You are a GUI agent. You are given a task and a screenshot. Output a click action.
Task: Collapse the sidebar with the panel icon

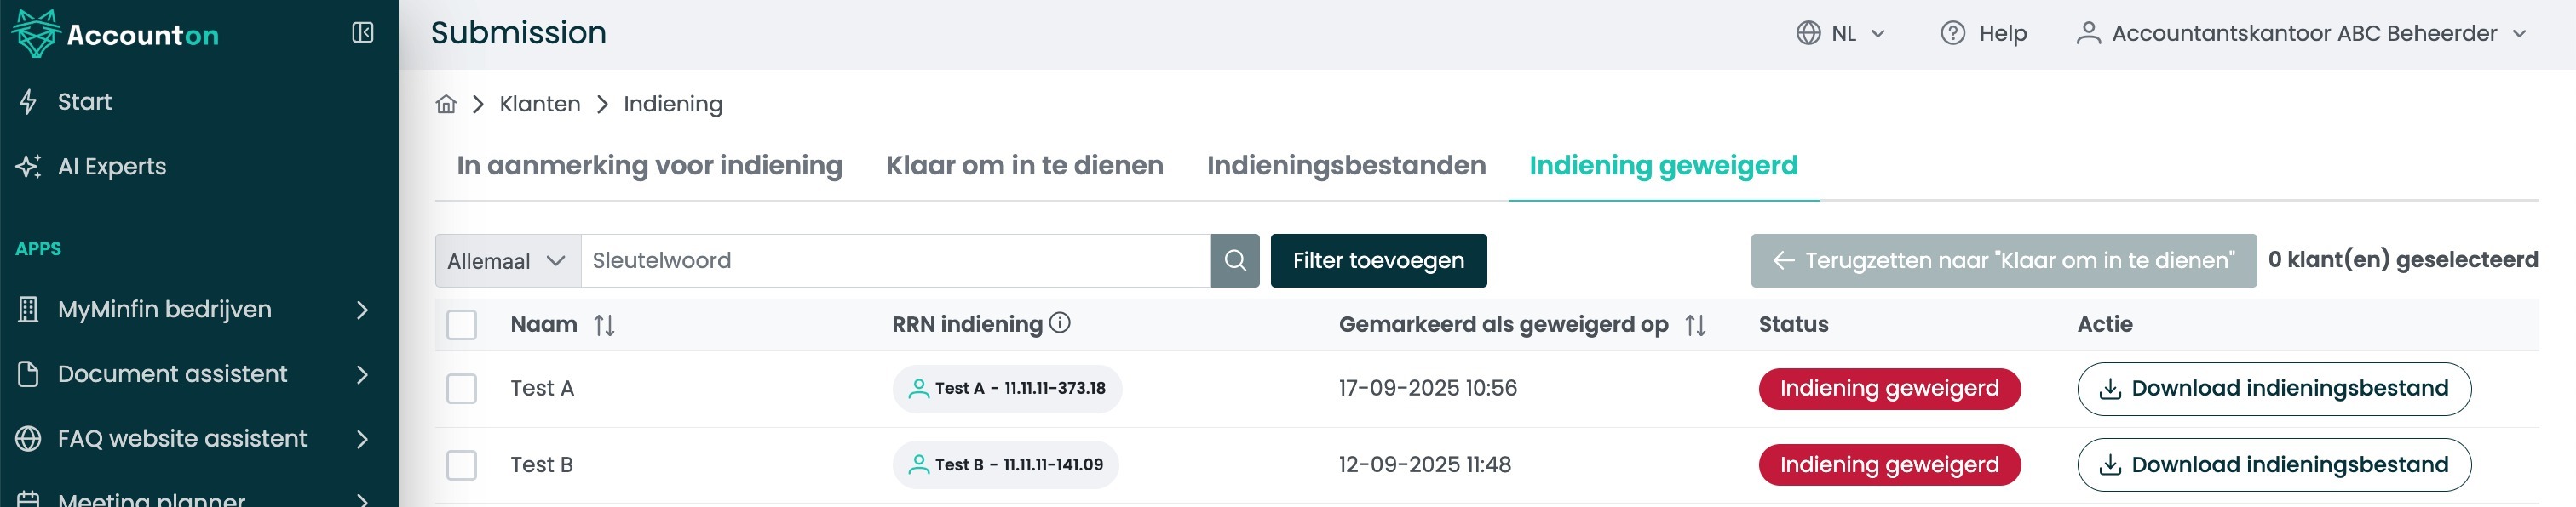363,33
